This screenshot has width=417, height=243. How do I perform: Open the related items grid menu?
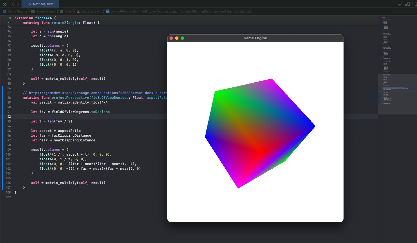click(4, 4)
